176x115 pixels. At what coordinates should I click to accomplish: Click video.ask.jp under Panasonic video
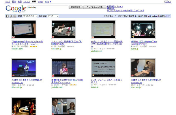(56, 49)
